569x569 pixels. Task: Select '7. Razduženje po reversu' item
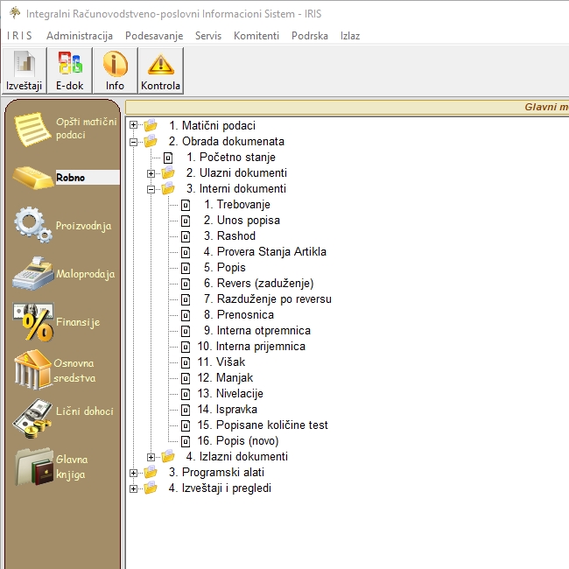(268, 299)
